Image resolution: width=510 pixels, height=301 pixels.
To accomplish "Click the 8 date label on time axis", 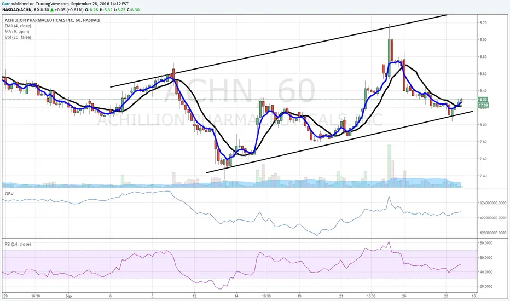I will [x=152, y=296].
